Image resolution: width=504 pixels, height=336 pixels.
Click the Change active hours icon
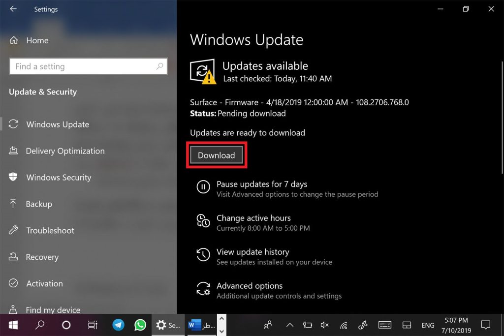pyautogui.click(x=203, y=221)
